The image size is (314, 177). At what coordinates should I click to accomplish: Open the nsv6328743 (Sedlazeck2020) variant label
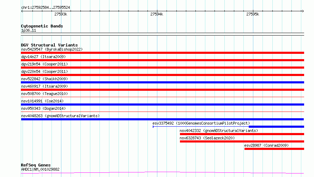tap(207, 138)
